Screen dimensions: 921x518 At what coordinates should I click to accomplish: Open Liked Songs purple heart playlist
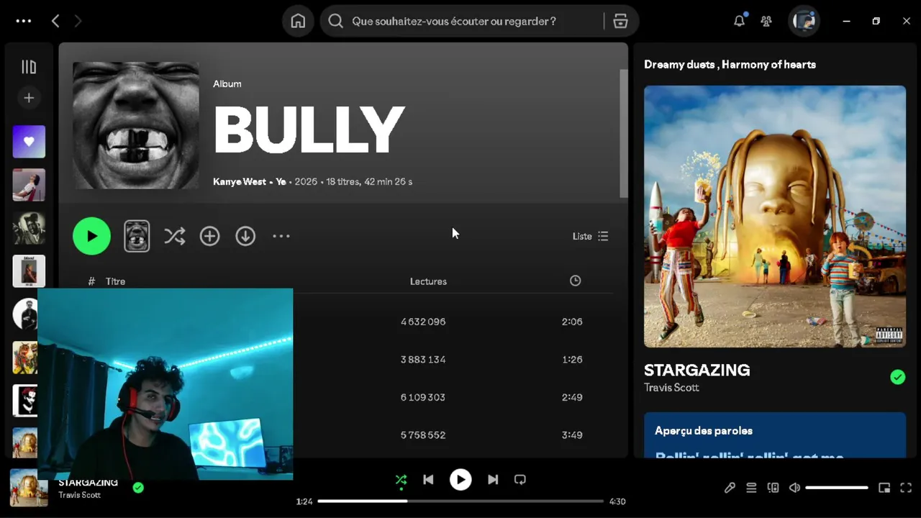coord(29,142)
